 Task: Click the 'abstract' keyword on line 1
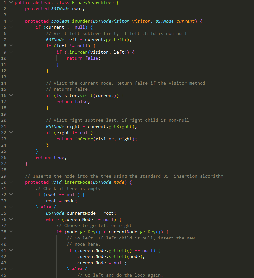click(x=43, y=3)
